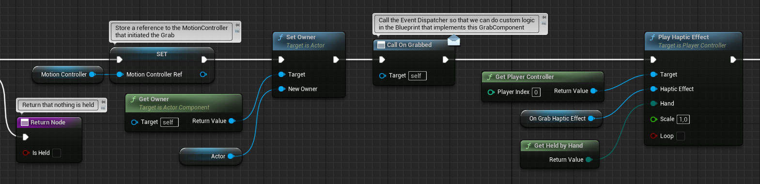This screenshot has height=184, width=760.
Task: Toggle pin on Event Dispatcher comment bubble
Action: pyautogui.click(x=544, y=17)
